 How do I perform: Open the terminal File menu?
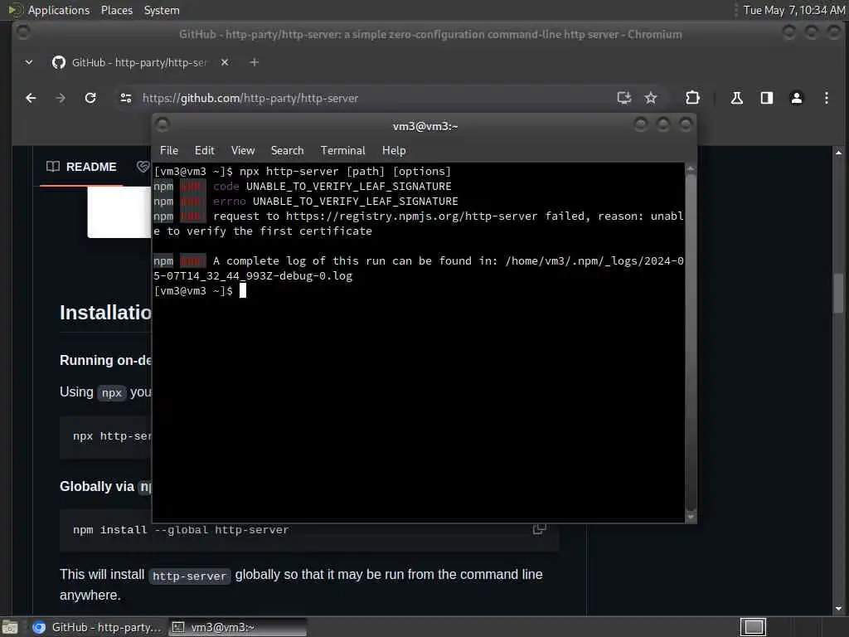pyautogui.click(x=169, y=151)
